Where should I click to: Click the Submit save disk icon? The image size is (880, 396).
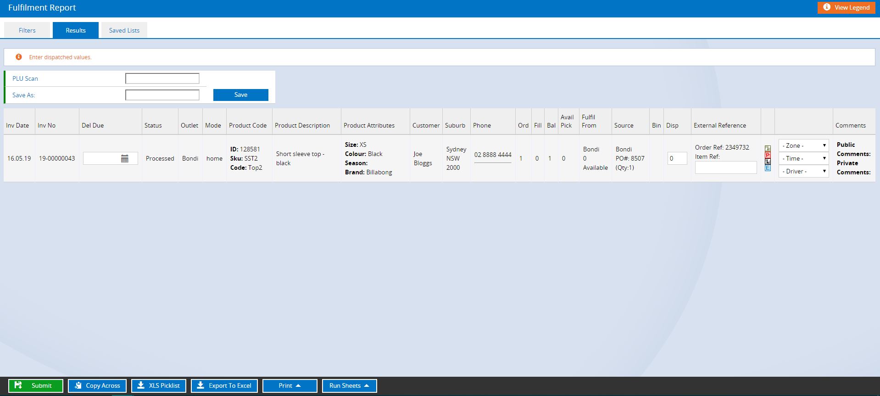tap(18, 385)
